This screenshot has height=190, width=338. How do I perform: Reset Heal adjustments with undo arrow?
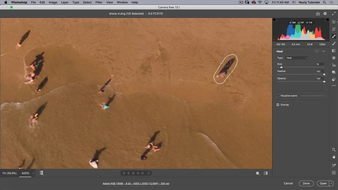click(x=317, y=51)
